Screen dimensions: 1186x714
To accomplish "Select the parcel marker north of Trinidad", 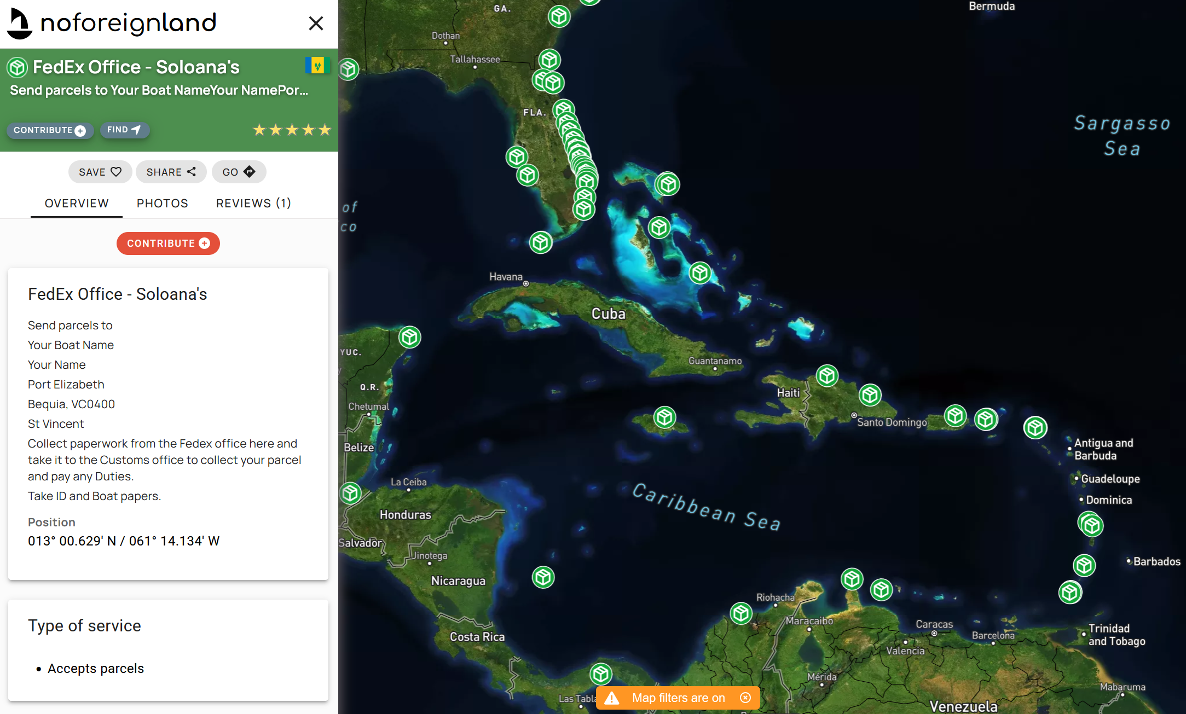I will (1071, 593).
